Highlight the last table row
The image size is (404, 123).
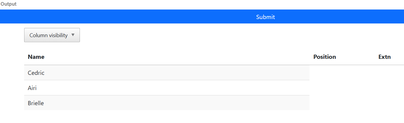167,103
